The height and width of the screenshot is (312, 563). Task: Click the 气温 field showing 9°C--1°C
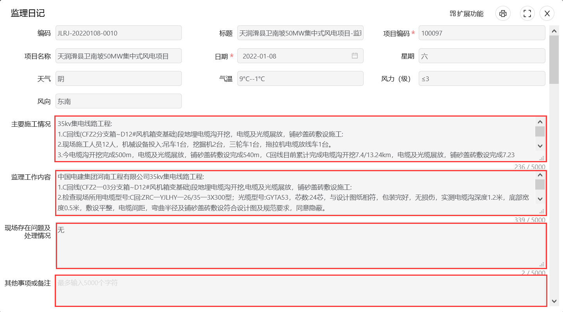tap(300, 78)
